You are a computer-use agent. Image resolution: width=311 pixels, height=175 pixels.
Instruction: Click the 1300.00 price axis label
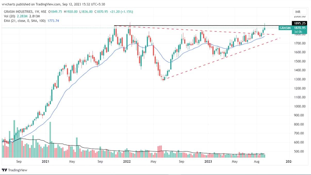point(300,79)
